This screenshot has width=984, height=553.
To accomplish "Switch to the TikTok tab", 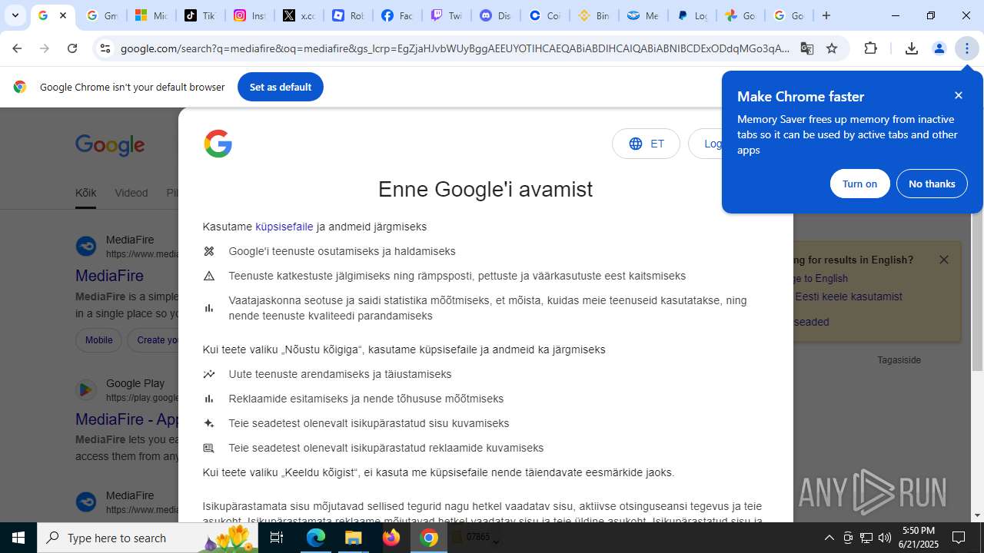I will click(200, 15).
